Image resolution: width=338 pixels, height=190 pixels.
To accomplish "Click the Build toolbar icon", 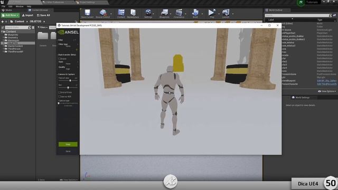I will click(195, 13).
